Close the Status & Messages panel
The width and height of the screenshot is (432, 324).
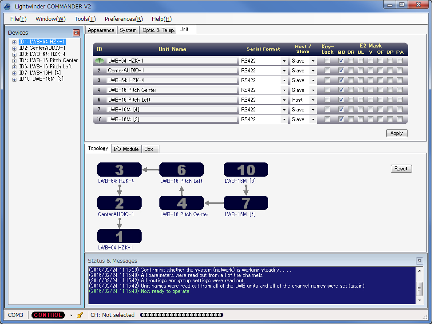click(419, 261)
